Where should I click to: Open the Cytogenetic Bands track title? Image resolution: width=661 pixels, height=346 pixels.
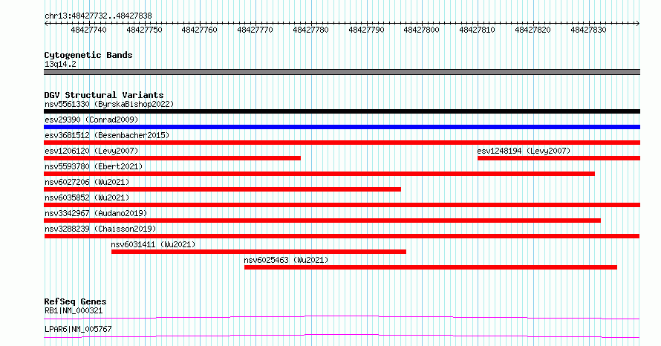[x=88, y=55]
